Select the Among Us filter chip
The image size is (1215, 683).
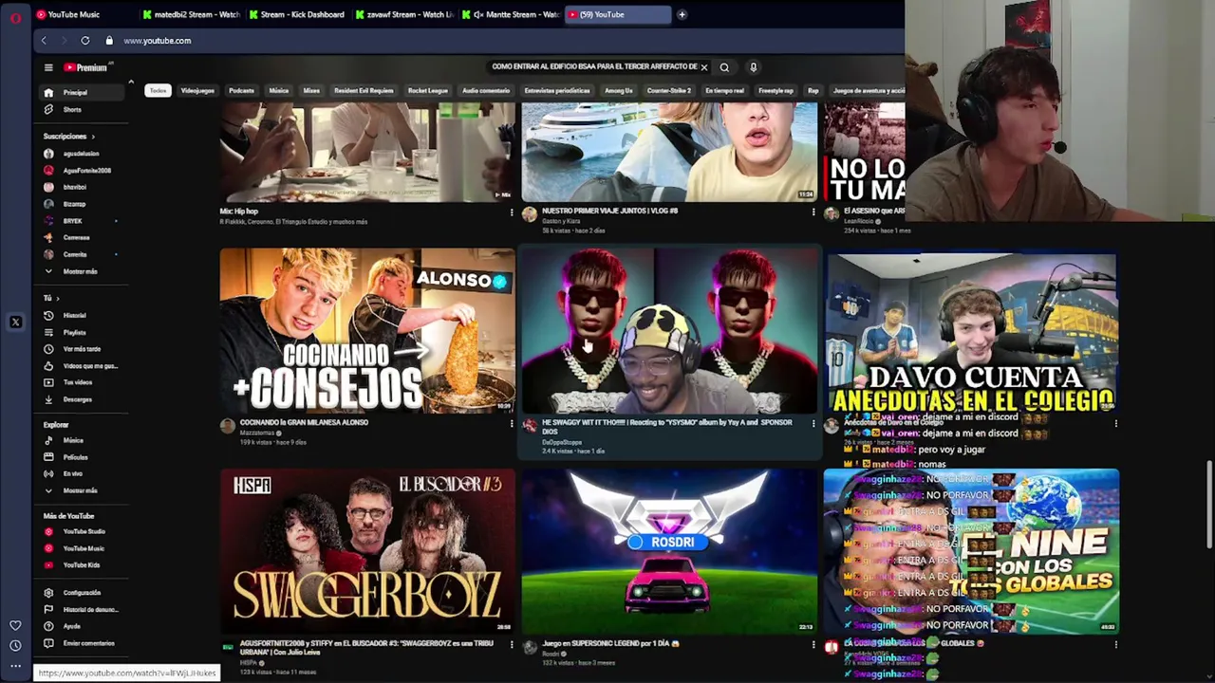point(619,91)
